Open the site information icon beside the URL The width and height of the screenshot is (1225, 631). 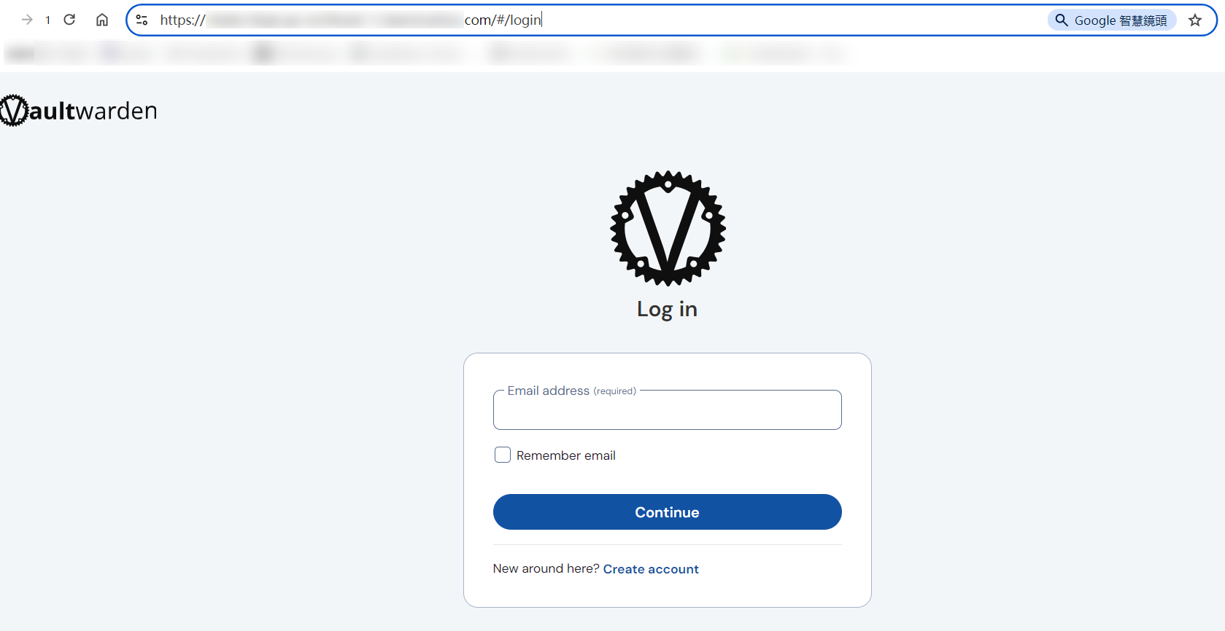coord(142,20)
